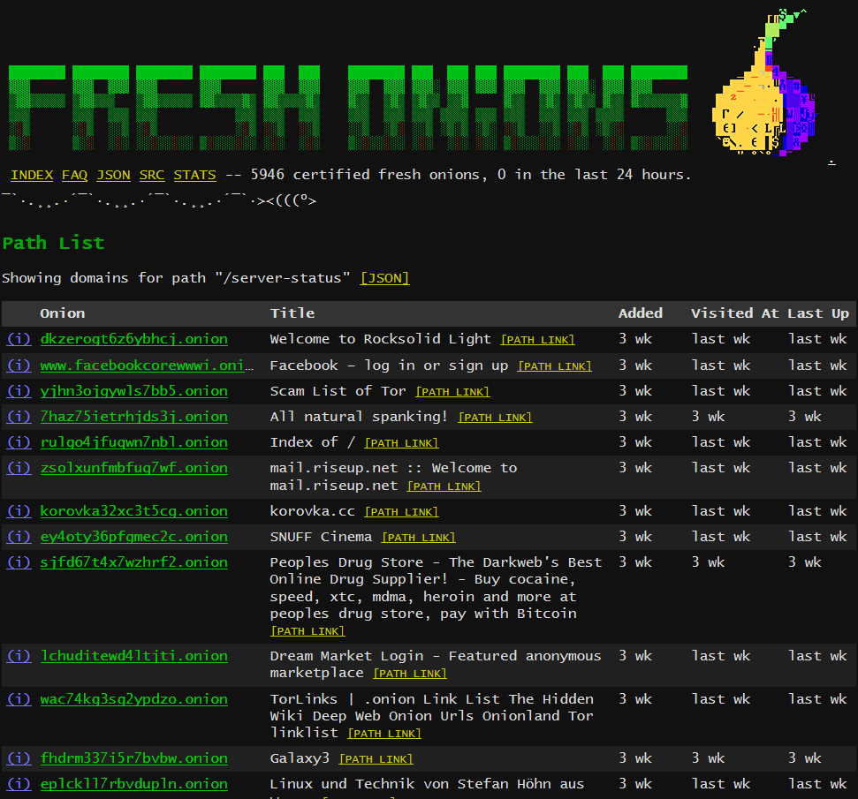
Task: Visit the sjfd67t4x7wzhrf2.onion link
Action: (x=134, y=562)
